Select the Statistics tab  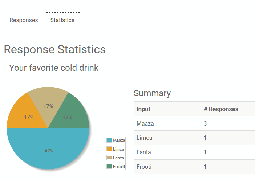[62, 20]
